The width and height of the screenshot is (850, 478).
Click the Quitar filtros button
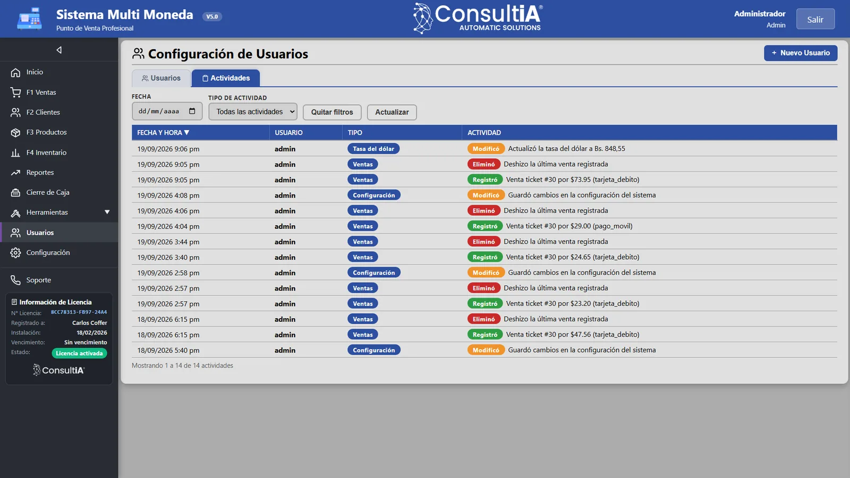point(332,112)
